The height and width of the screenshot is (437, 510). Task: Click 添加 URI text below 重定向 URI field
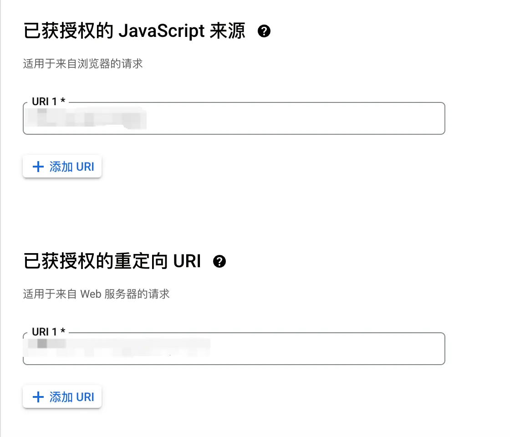click(x=71, y=397)
